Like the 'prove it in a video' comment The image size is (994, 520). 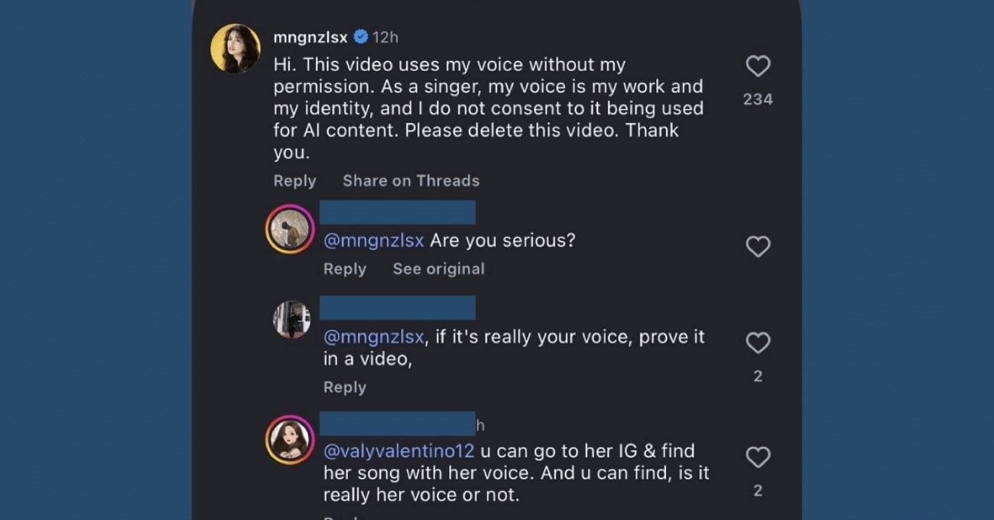point(758,343)
